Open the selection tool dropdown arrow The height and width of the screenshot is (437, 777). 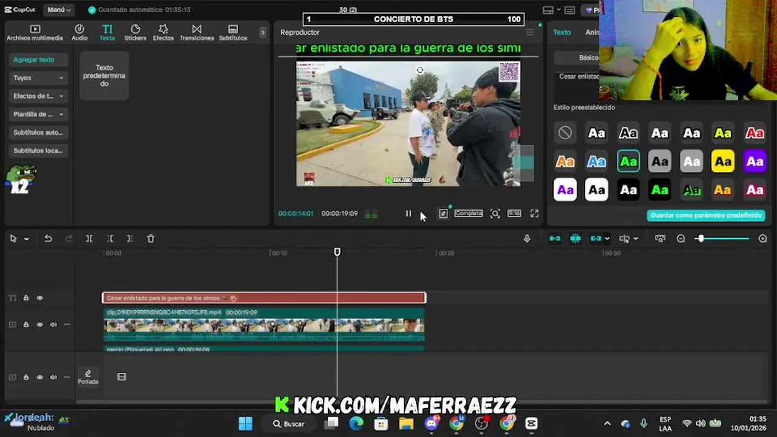pos(26,239)
